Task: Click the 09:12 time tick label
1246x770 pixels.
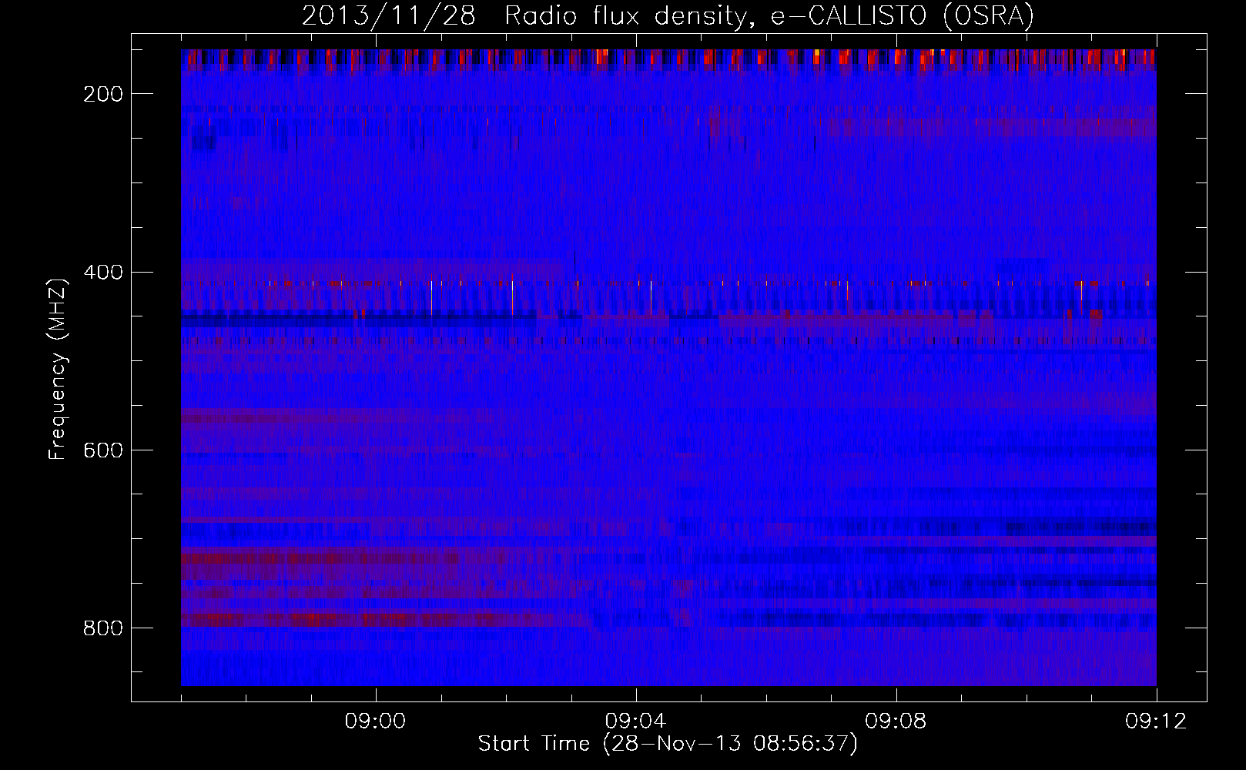Action: 1156,721
